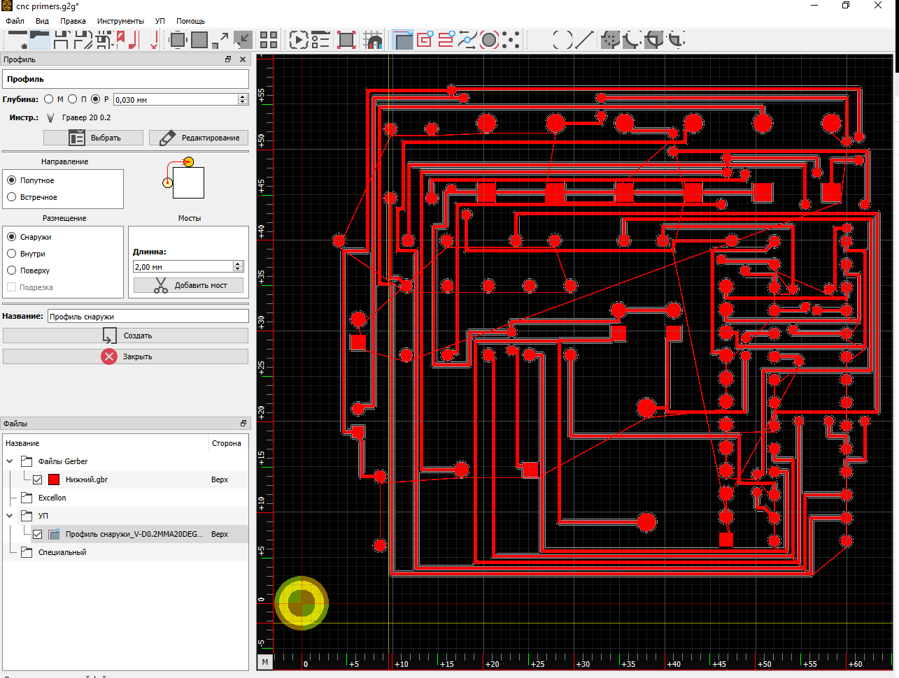Viewport: 899px width, 678px height.
Task: Increase depth value with up arrow
Action: (243, 97)
